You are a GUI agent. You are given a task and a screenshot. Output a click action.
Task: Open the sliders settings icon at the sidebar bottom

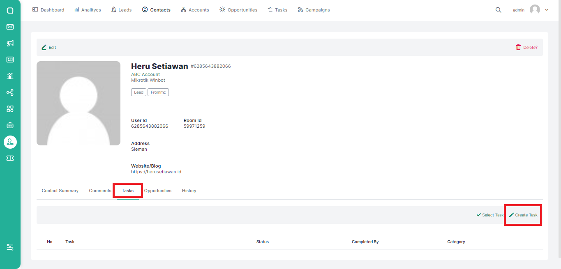click(10, 247)
